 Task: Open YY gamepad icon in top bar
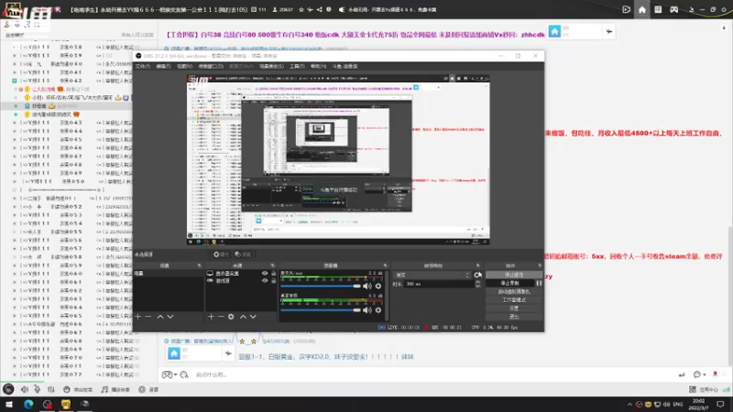click(x=673, y=9)
